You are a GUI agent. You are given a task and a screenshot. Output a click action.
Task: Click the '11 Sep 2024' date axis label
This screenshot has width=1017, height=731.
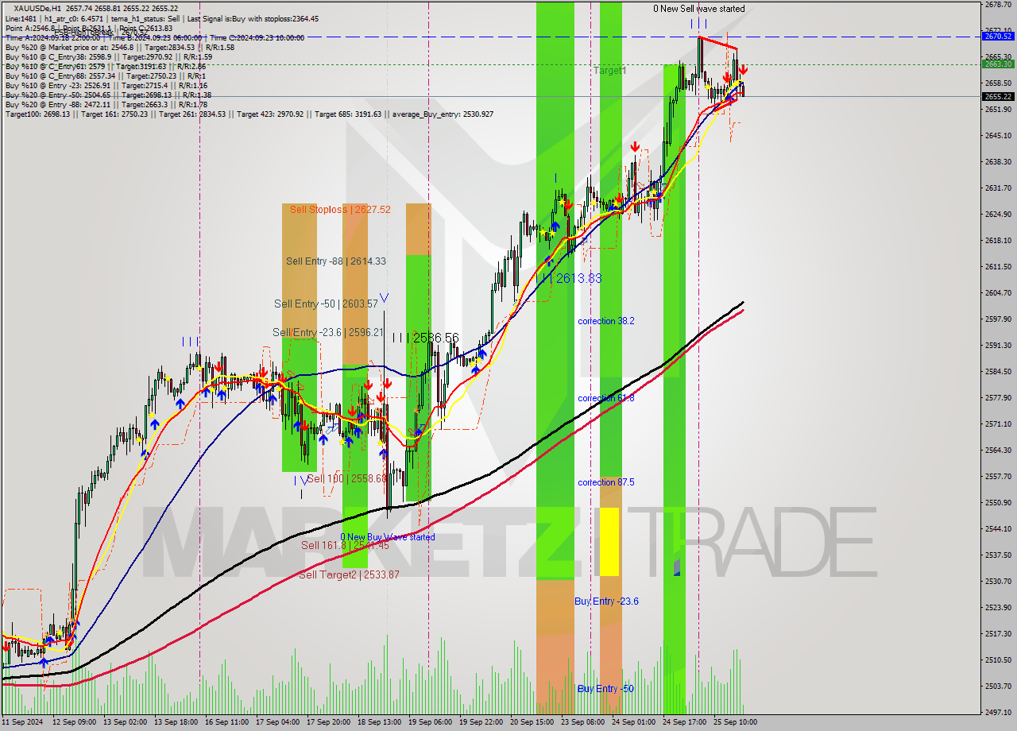(x=22, y=722)
